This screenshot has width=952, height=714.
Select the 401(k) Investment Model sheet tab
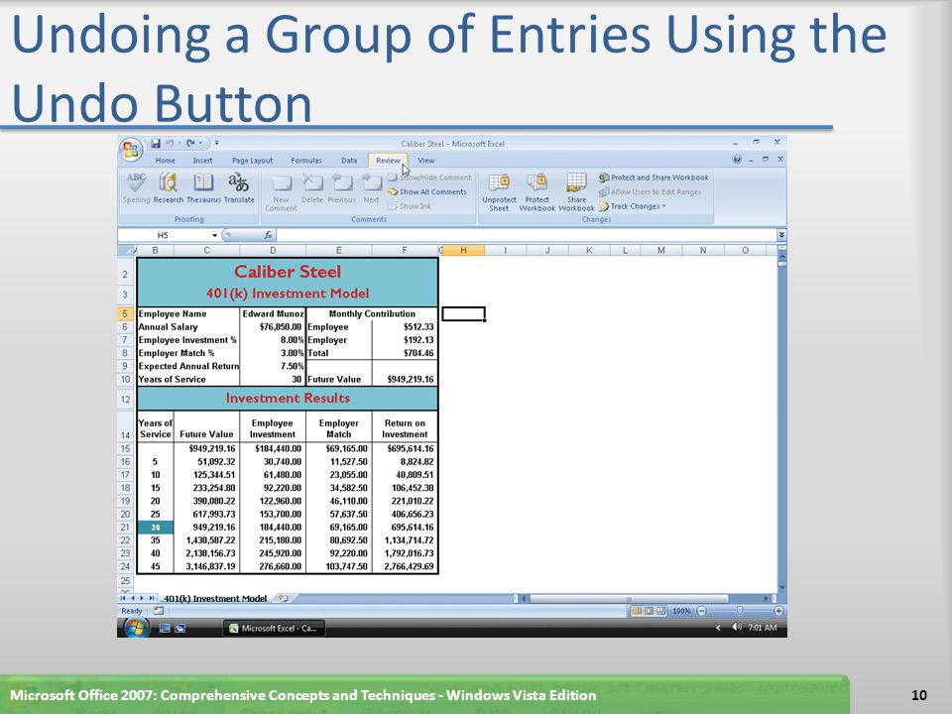pos(215,599)
